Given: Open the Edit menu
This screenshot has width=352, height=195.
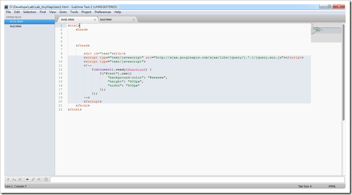Looking at the screenshot, I should 17,12.
